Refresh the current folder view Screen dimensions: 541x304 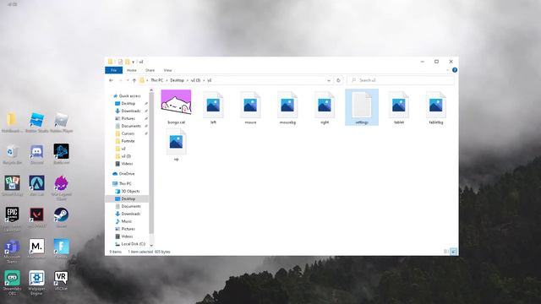(338, 80)
